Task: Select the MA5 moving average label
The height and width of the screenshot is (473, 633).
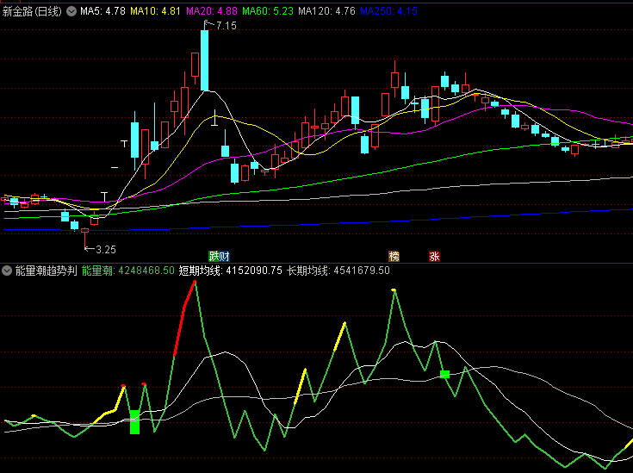Action: coord(103,10)
